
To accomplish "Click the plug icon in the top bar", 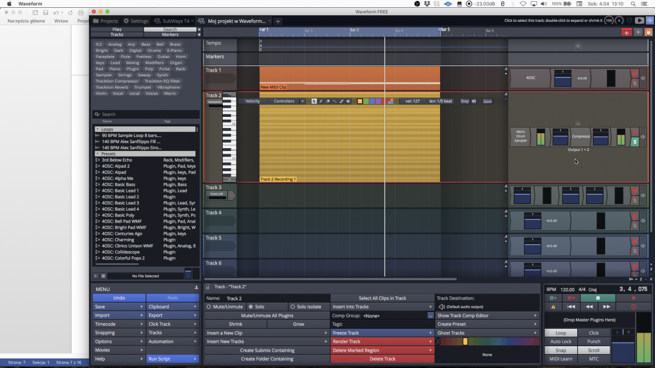I will [x=629, y=21].
